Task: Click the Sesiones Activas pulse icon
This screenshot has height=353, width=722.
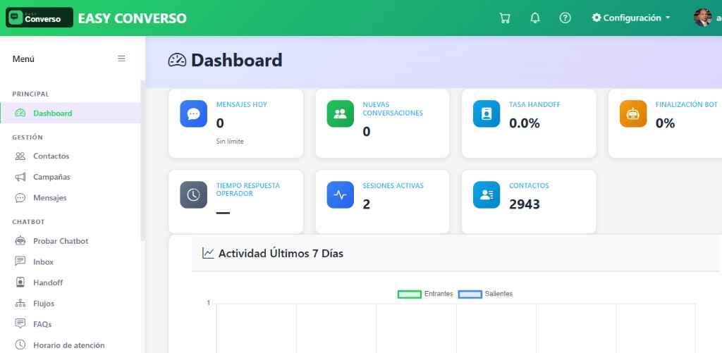Action: click(x=340, y=195)
